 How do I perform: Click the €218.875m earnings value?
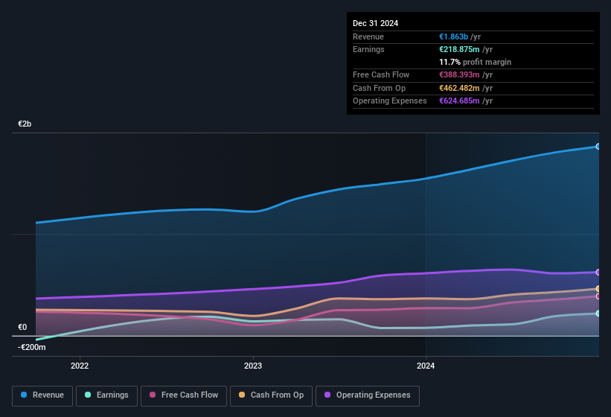click(459, 49)
